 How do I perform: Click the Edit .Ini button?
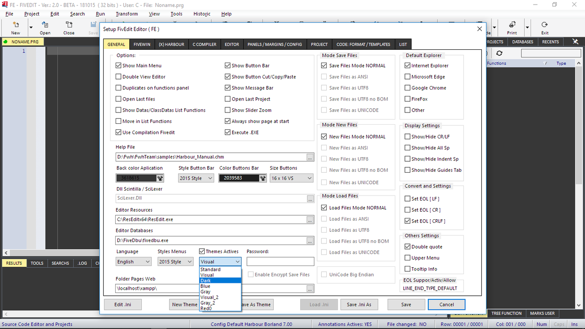point(123,304)
